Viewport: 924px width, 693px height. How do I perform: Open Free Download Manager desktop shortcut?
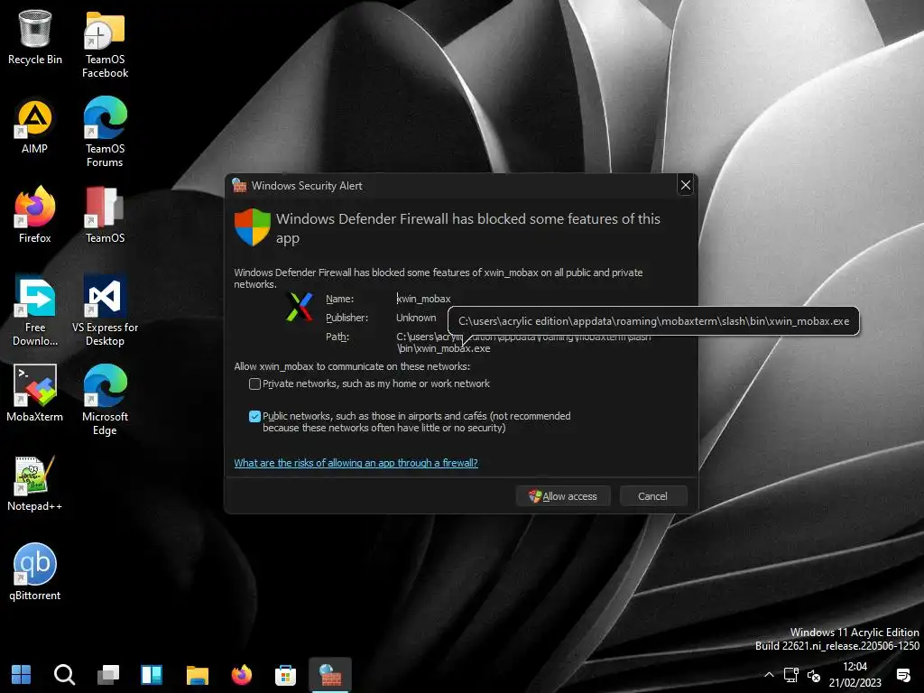point(35,311)
